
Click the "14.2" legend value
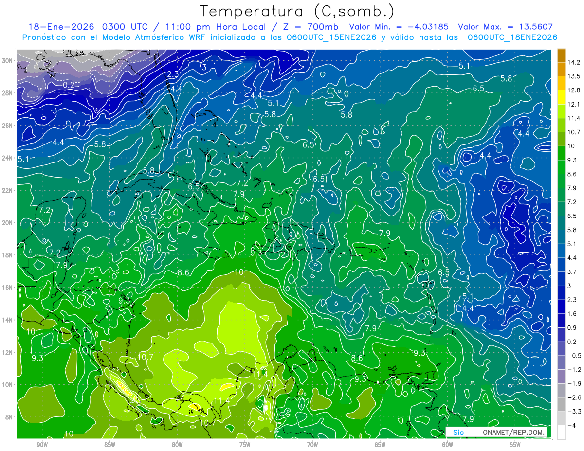[x=573, y=62]
